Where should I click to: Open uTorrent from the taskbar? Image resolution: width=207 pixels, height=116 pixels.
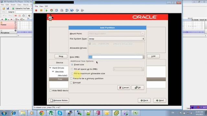[51, 113]
